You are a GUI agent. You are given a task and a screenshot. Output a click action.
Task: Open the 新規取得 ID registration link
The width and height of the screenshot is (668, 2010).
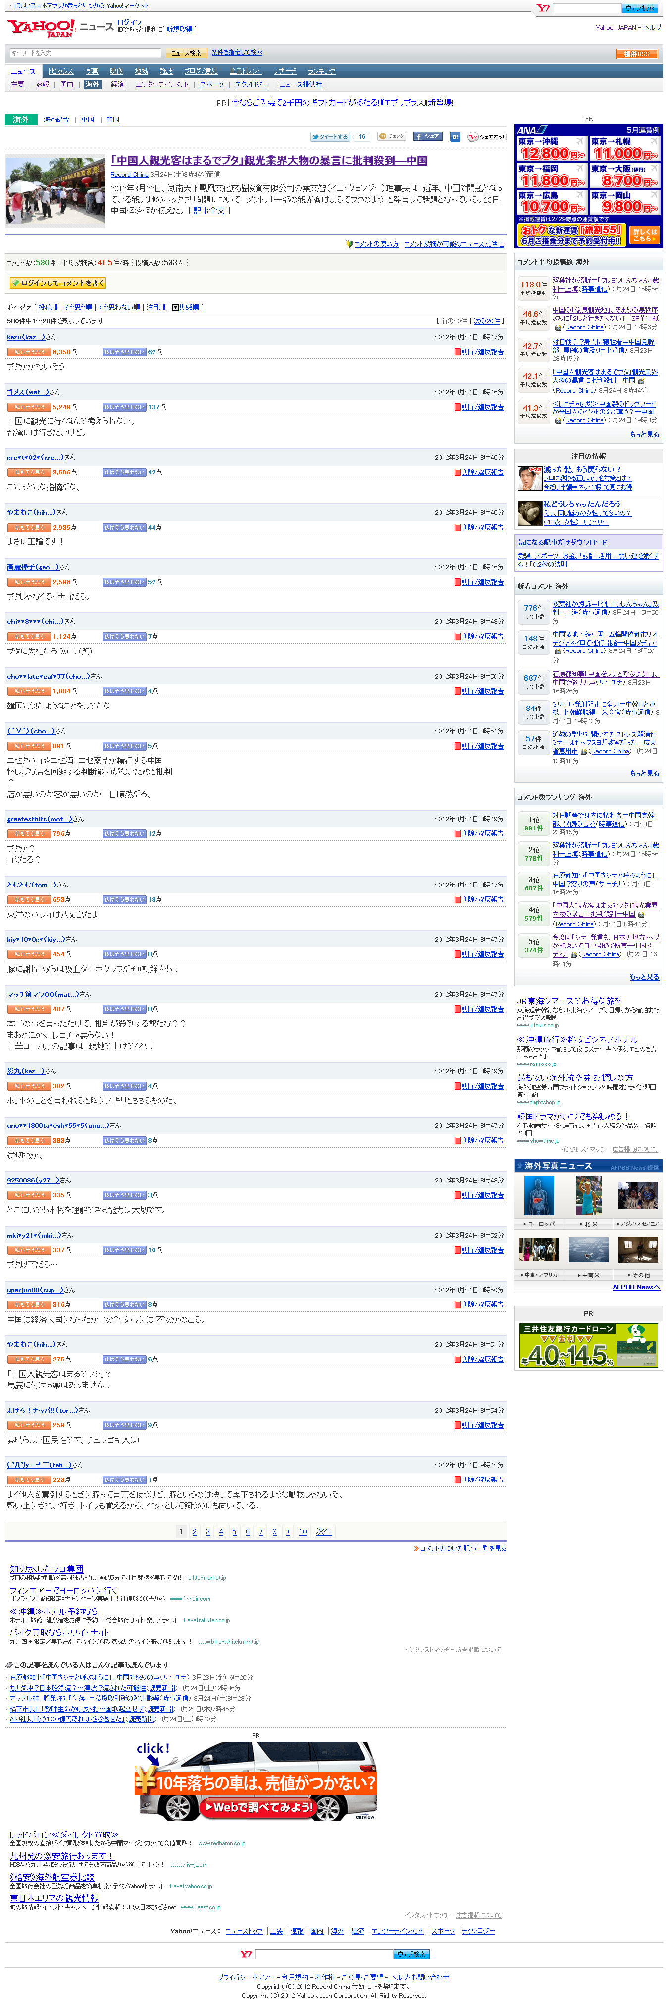tap(178, 30)
